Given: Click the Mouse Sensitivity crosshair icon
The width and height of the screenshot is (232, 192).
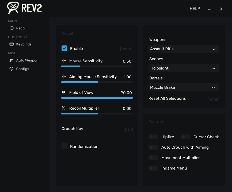Looking at the screenshot, I should point(64,61).
